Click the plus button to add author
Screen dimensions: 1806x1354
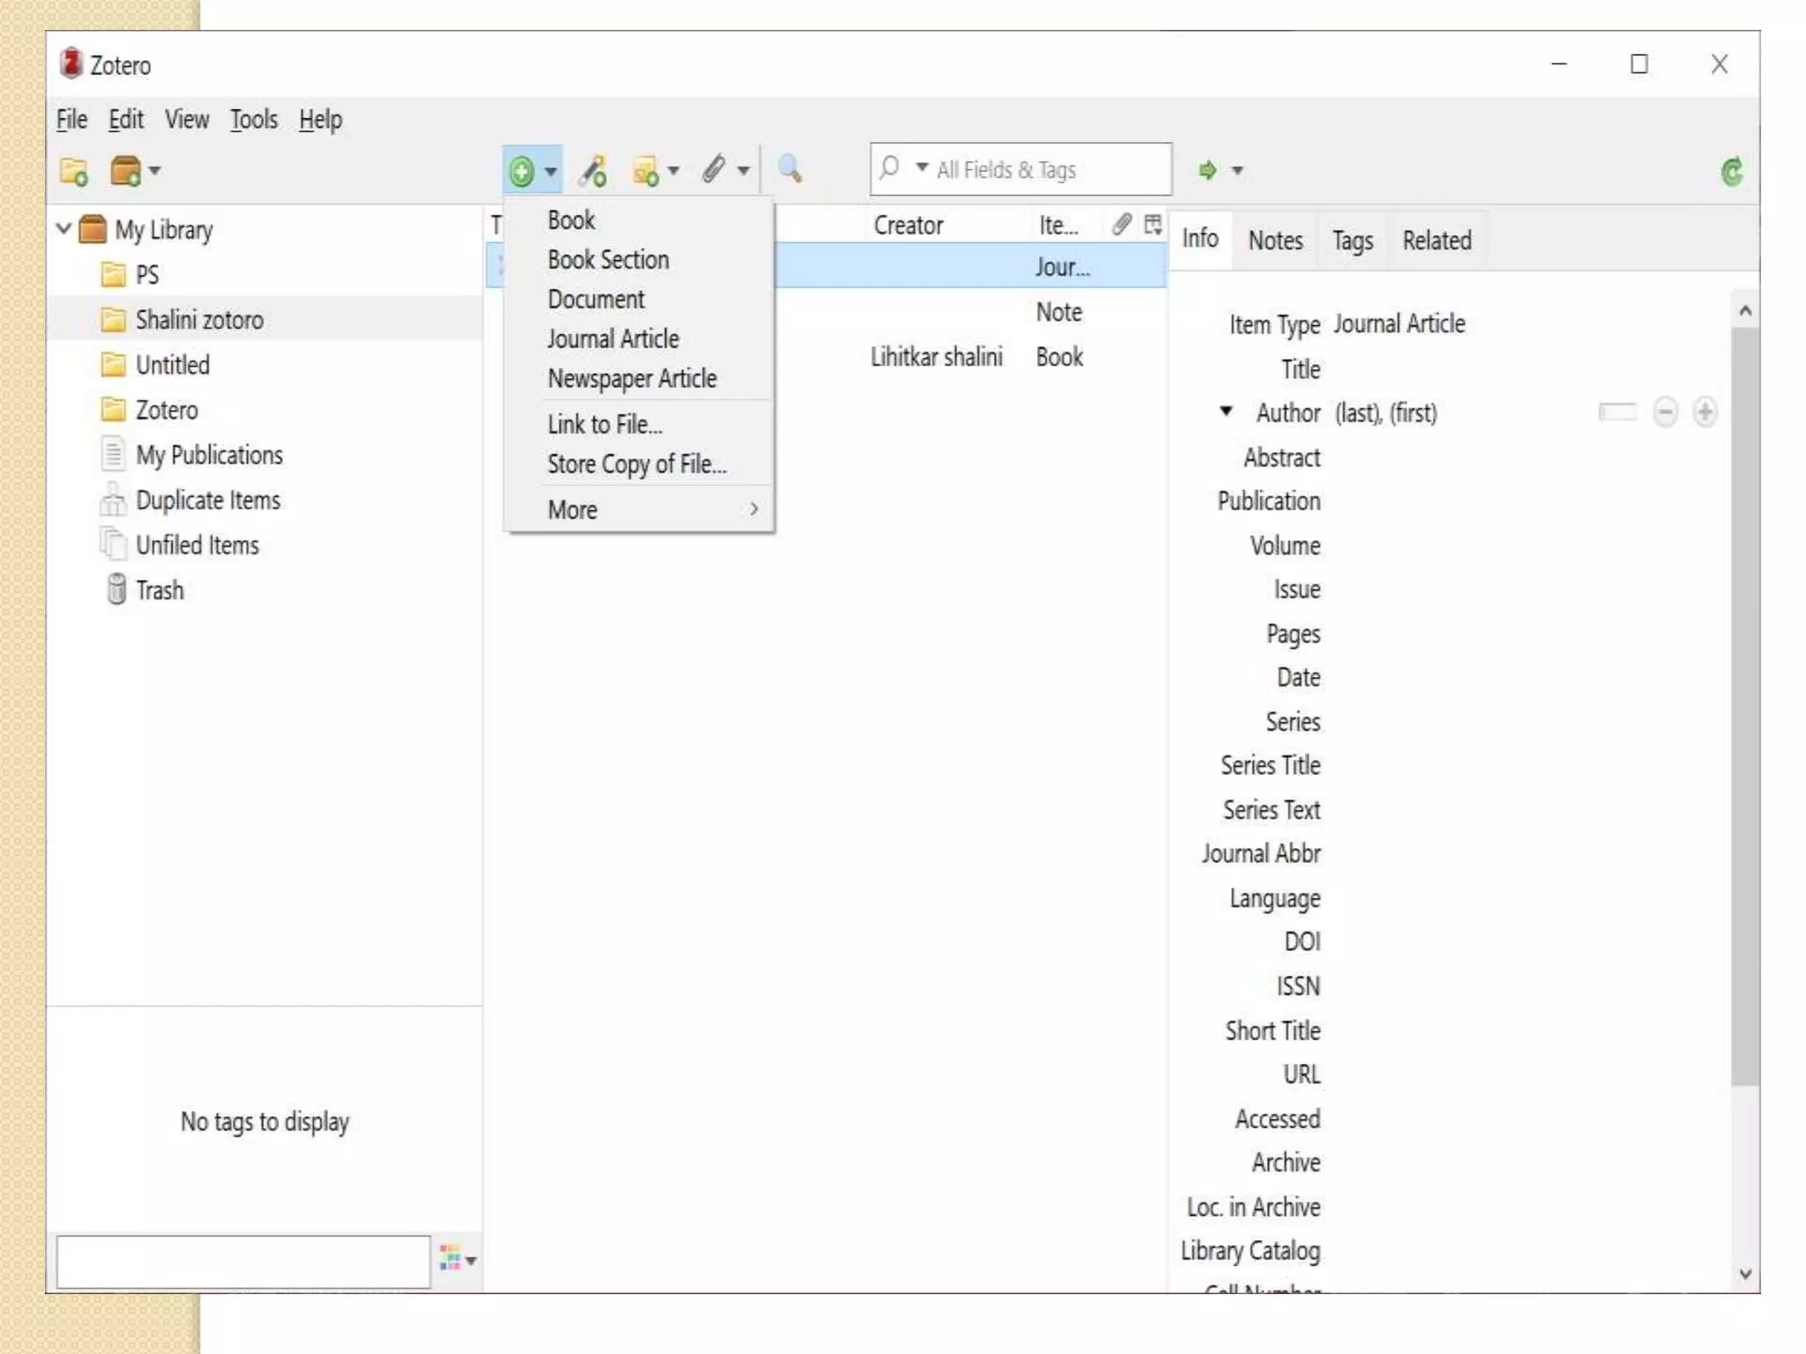pos(1705,412)
